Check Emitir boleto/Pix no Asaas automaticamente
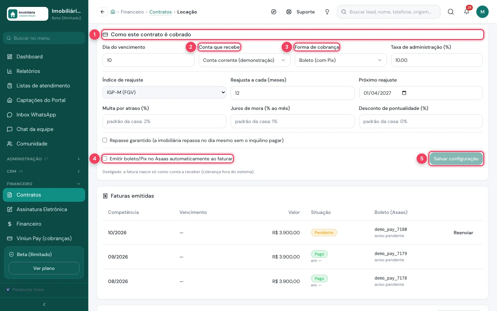497x311 pixels. click(x=105, y=159)
